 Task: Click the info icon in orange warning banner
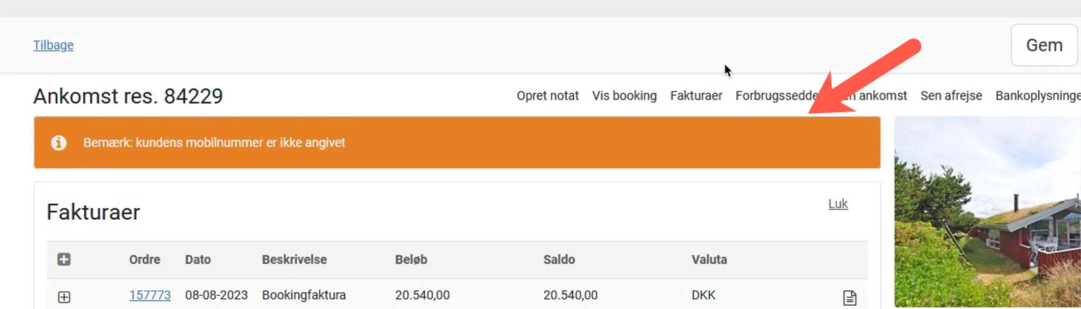click(x=59, y=143)
